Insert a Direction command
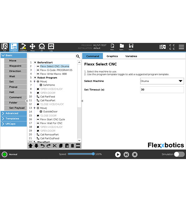The image size is (186, 202). point(15,71)
